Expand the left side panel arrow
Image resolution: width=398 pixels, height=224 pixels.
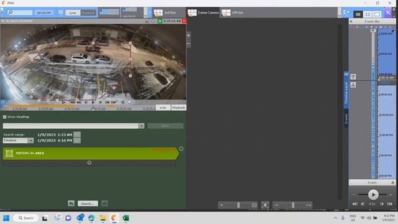point(2,12)
